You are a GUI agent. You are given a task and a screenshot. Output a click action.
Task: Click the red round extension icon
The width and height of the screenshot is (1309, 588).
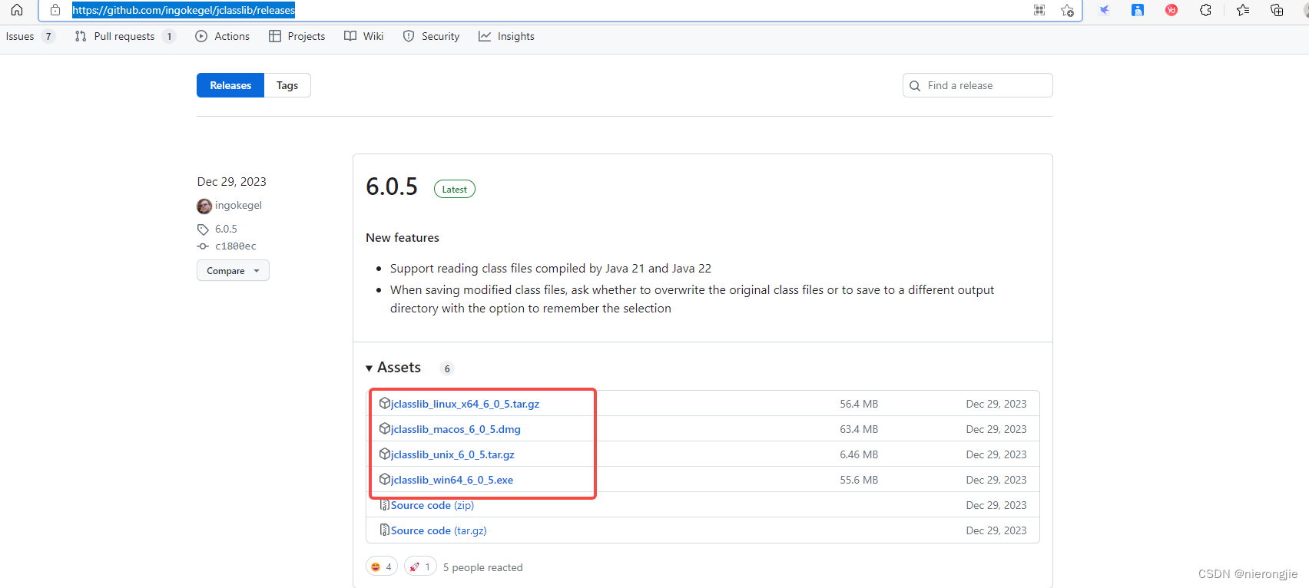pyautogui.click(x=1171, y=10)
